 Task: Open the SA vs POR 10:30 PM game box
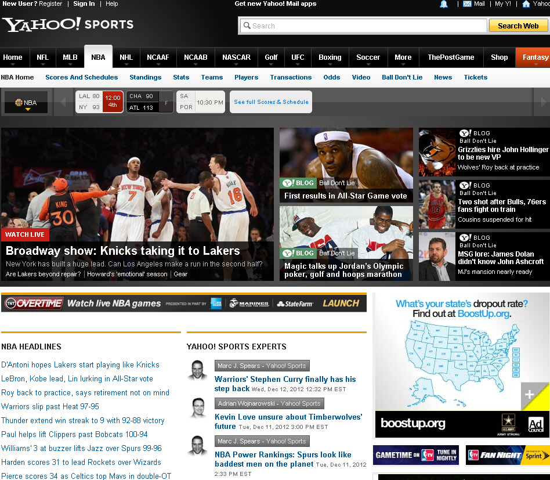201,102
